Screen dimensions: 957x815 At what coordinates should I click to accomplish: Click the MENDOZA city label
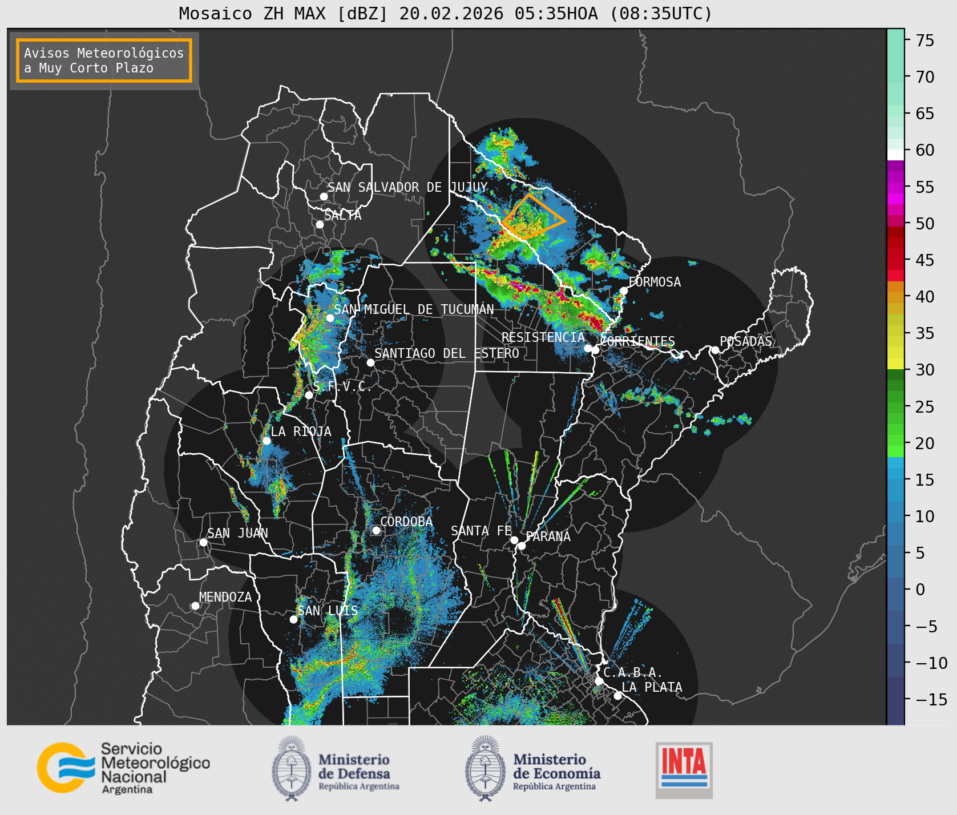pyautogui.click(x=225, y=597)
